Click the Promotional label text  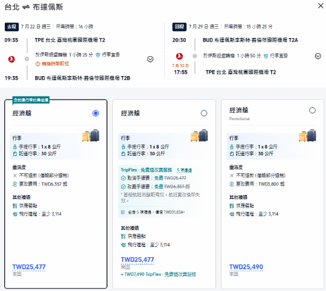click(x=239, y=119)
